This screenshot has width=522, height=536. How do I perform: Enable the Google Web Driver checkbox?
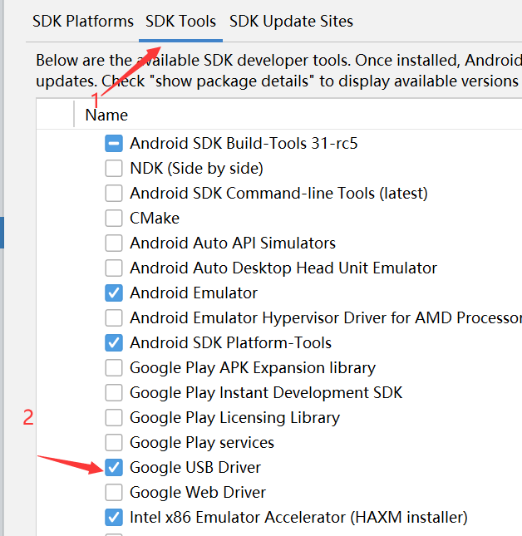point(114,493)
